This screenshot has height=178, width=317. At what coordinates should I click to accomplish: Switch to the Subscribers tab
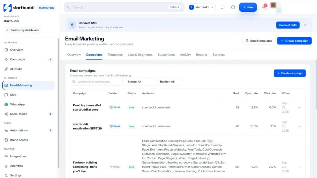pos(166,55)
